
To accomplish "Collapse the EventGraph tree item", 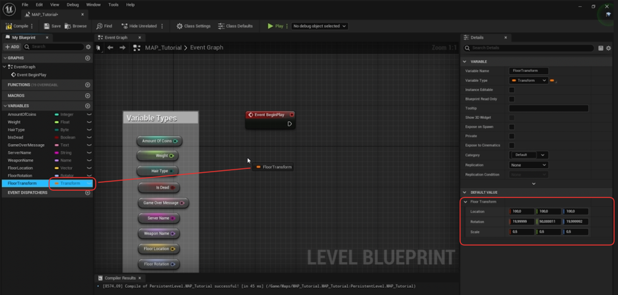I will (5, 67).
